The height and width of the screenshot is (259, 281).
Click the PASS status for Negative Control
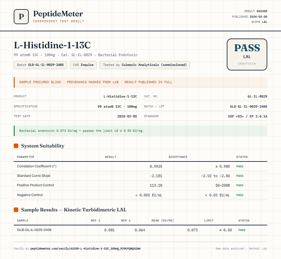tap(240, 195)
